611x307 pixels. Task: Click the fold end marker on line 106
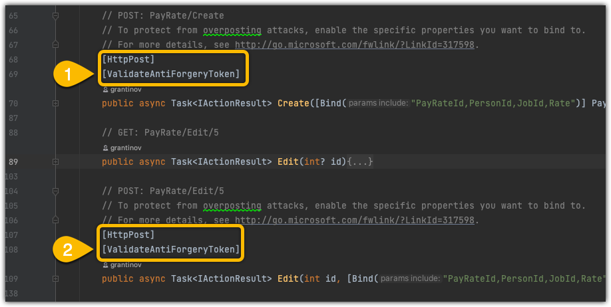[55, 220]
